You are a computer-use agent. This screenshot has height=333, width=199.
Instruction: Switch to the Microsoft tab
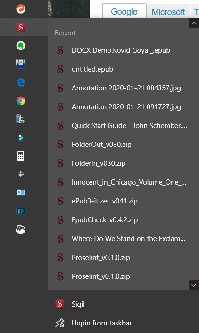click(x=168, y=12)
